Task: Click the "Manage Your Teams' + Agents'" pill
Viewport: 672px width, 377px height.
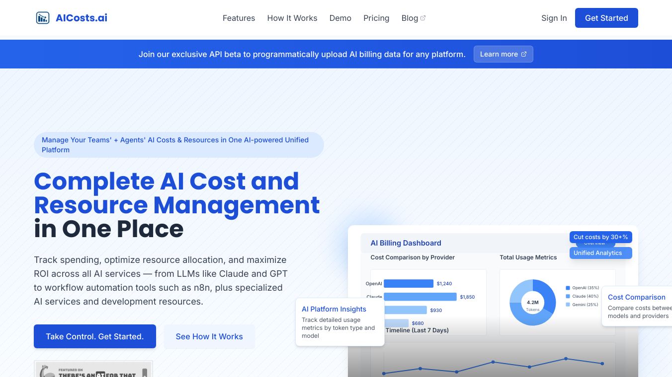Action: [179, 145]
